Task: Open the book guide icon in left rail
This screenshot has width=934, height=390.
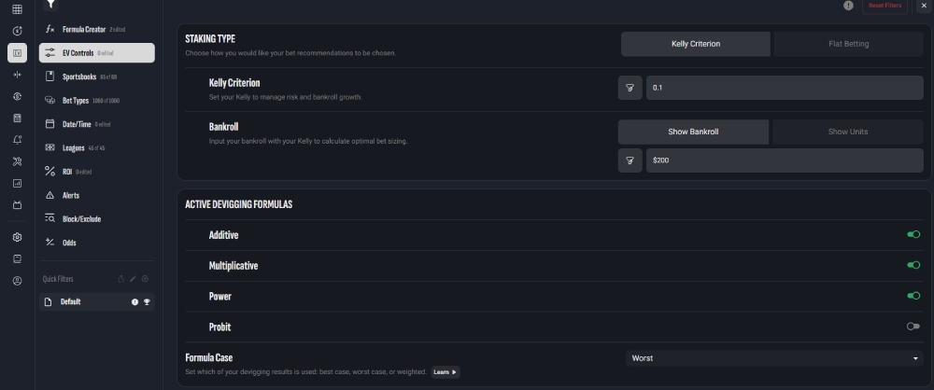Action: point(17,259)
